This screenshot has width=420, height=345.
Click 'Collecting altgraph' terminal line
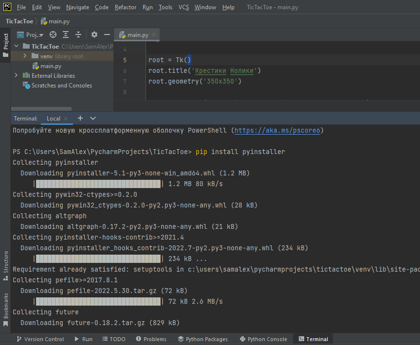[50, 216]
